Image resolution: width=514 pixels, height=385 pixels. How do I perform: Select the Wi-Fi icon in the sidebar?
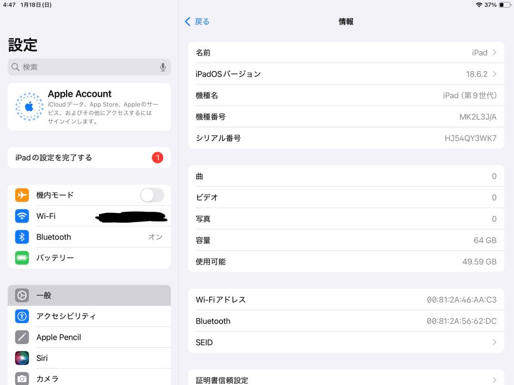coord(21,216)
